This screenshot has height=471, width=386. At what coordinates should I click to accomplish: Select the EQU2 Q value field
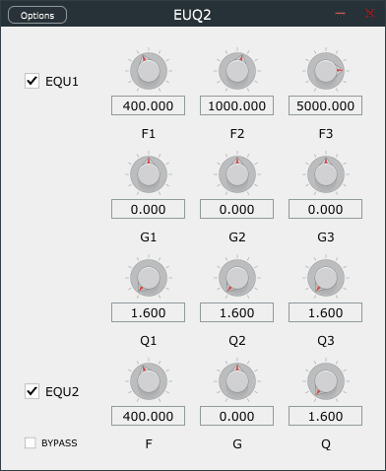[x=325, y=416]
